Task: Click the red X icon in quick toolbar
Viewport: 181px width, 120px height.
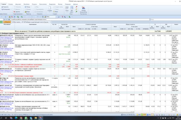Action: (12, 17)
